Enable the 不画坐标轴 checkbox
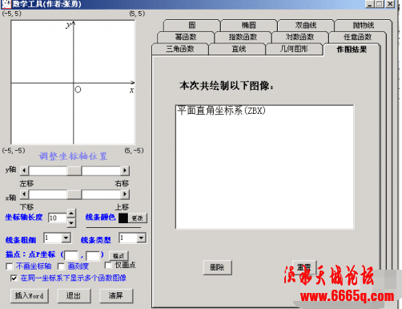This screenshot has height=309, width=402. pyautogui.click(x=10, y=266)
